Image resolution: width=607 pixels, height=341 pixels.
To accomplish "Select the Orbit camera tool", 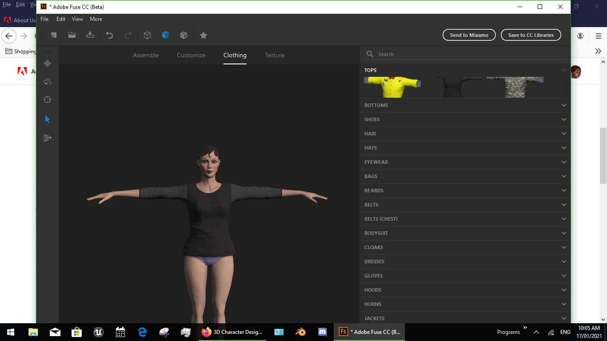I will click(48, 82).
